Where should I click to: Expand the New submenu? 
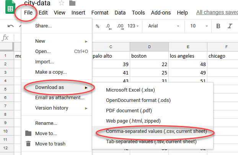(x=57, y=41)
